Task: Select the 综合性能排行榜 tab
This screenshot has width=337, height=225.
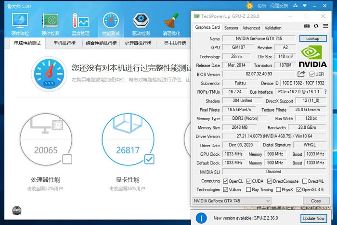Action: point(101,43)
